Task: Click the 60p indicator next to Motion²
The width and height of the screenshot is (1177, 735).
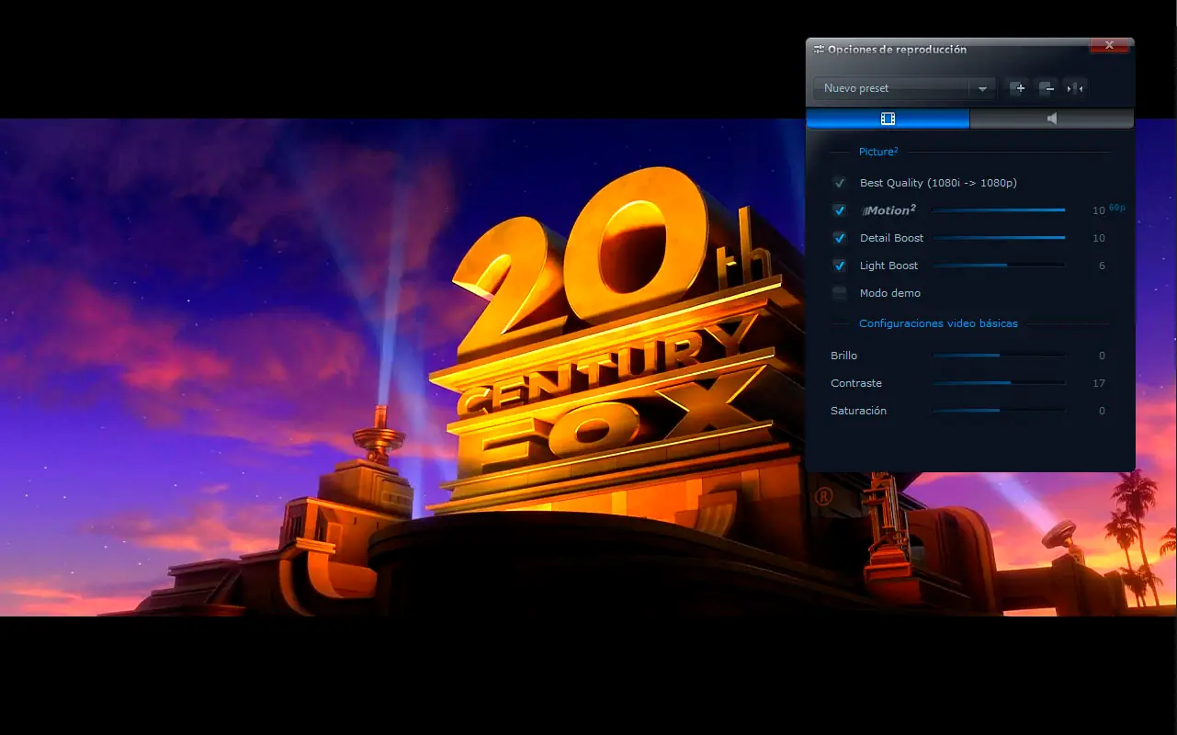Action: pyautogui.click(x=1117, y=208)
